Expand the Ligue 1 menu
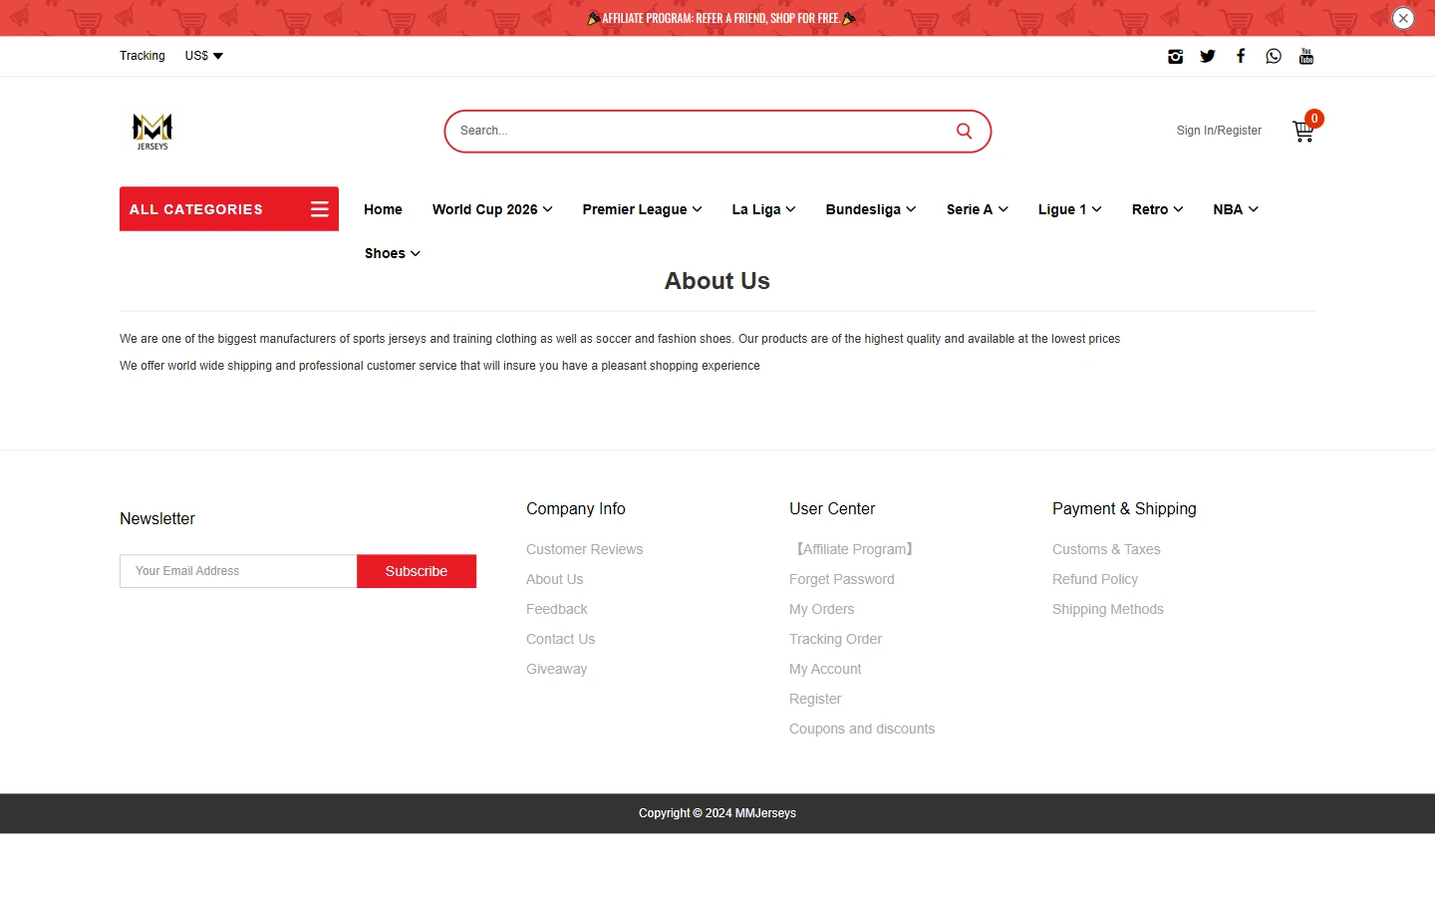The height and width of the screenshot is (897, 1435). [x=1070, y=209]
